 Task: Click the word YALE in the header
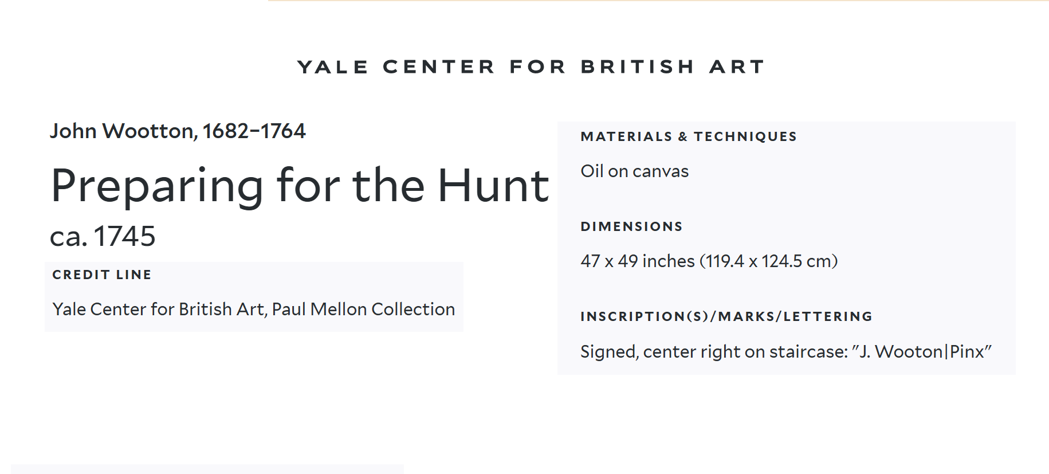tap(333, 67)
